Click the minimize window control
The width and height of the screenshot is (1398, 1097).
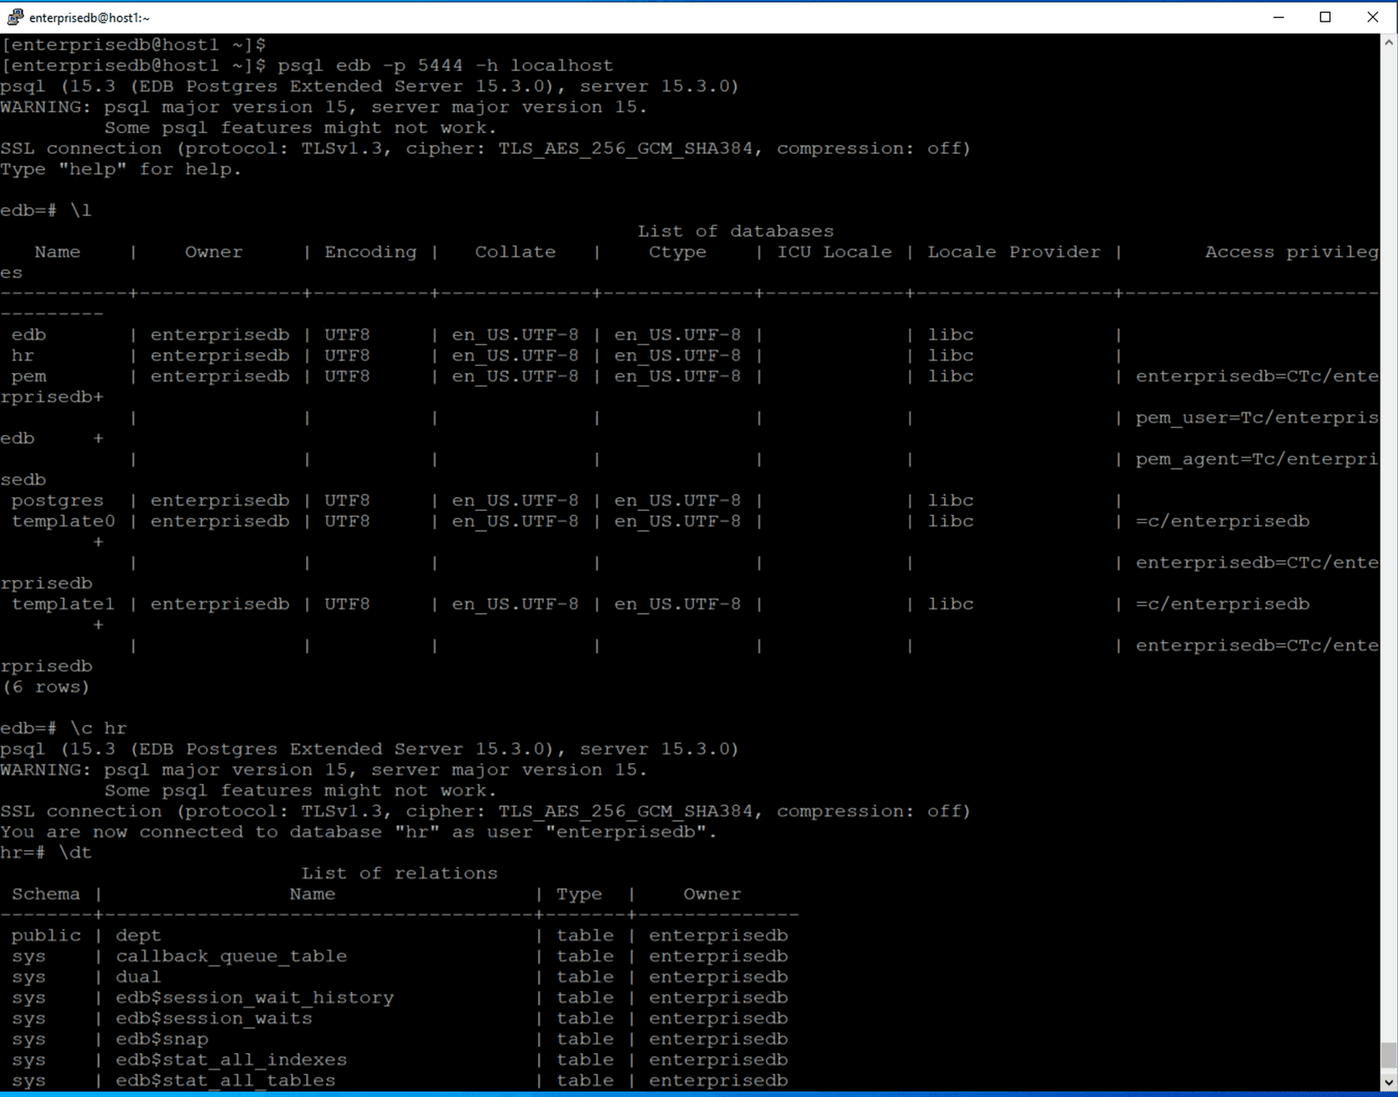(x=1278, y=16)
